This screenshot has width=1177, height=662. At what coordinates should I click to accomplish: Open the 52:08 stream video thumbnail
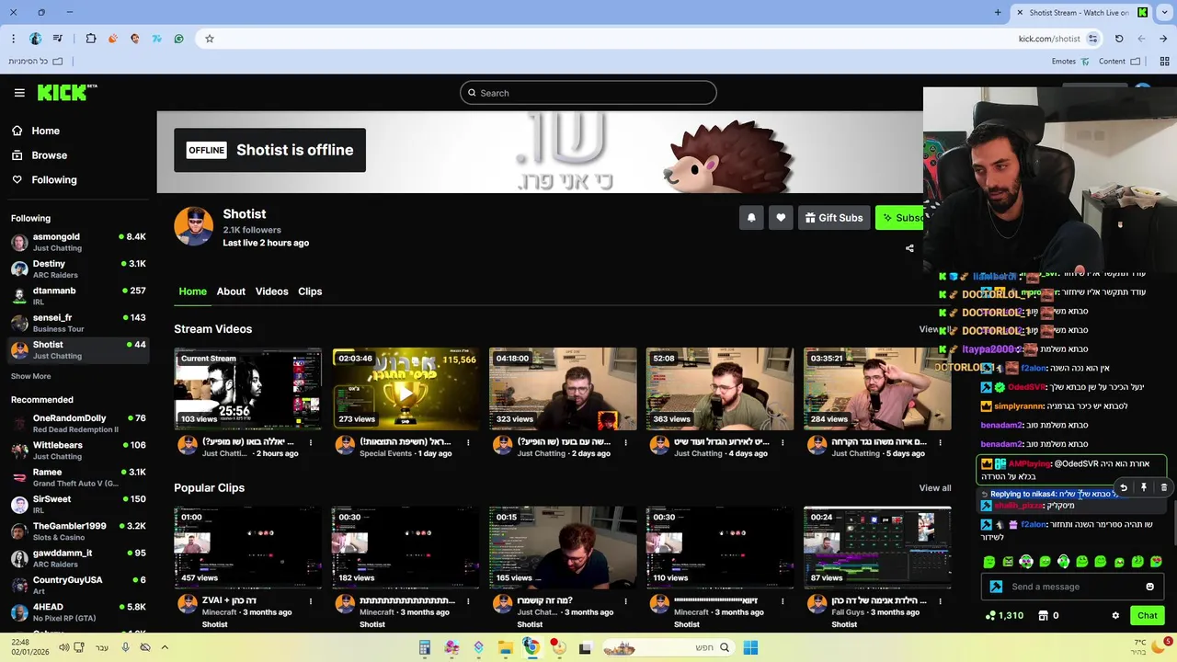(x=720, y=389)
